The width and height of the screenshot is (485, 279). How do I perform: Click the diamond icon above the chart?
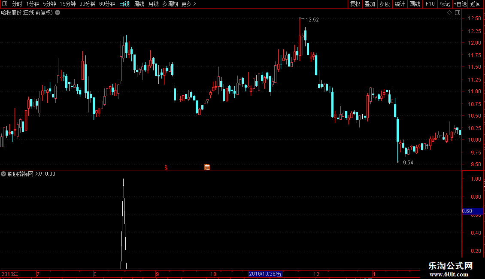pos(449,13)
